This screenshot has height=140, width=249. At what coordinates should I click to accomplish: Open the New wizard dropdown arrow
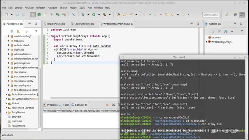pos(12,15)
